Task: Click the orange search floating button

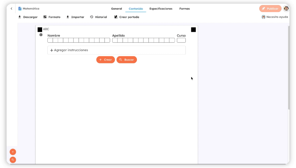Action: [13, 160]
